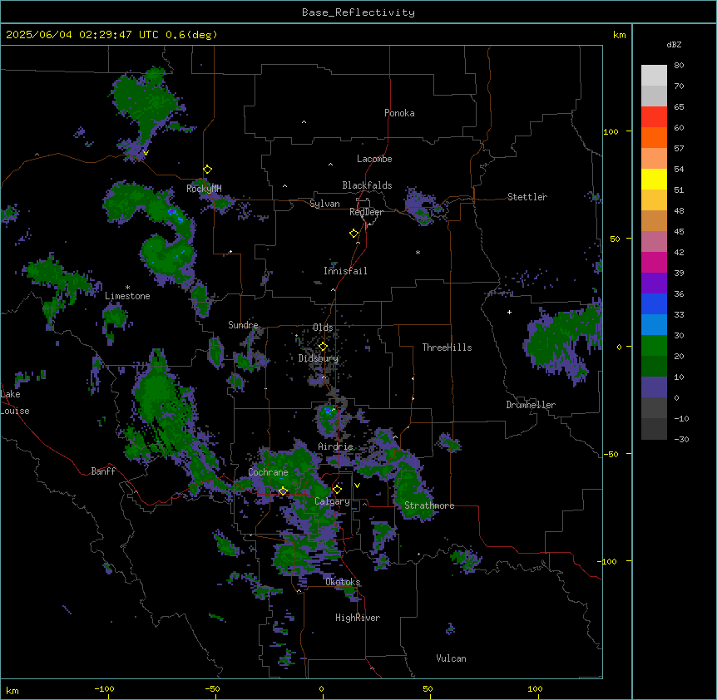717x700 pixels.
Task: Click the Blackfalds city label
Action: coord(367,185)
